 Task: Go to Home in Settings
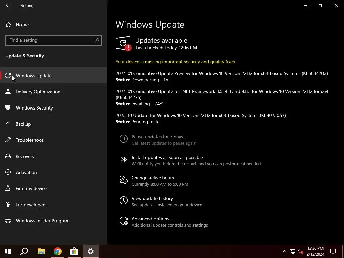[54, 24]
